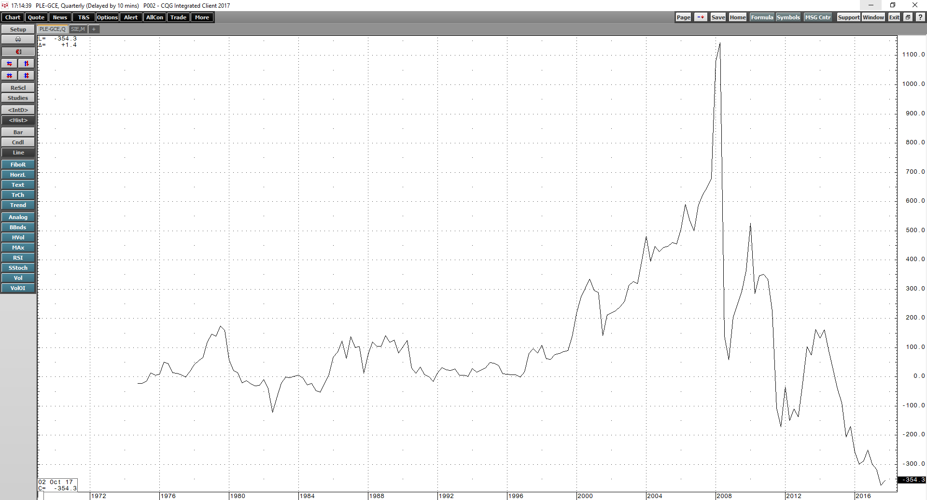Screen dimensions: 927x500
Task: Open the Chart menu
Action: click(13, 17)
